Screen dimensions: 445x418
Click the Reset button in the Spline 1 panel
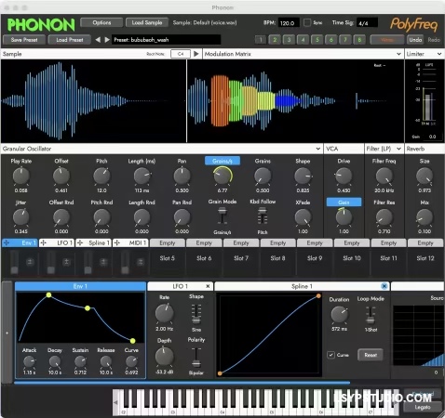point(371,355)
